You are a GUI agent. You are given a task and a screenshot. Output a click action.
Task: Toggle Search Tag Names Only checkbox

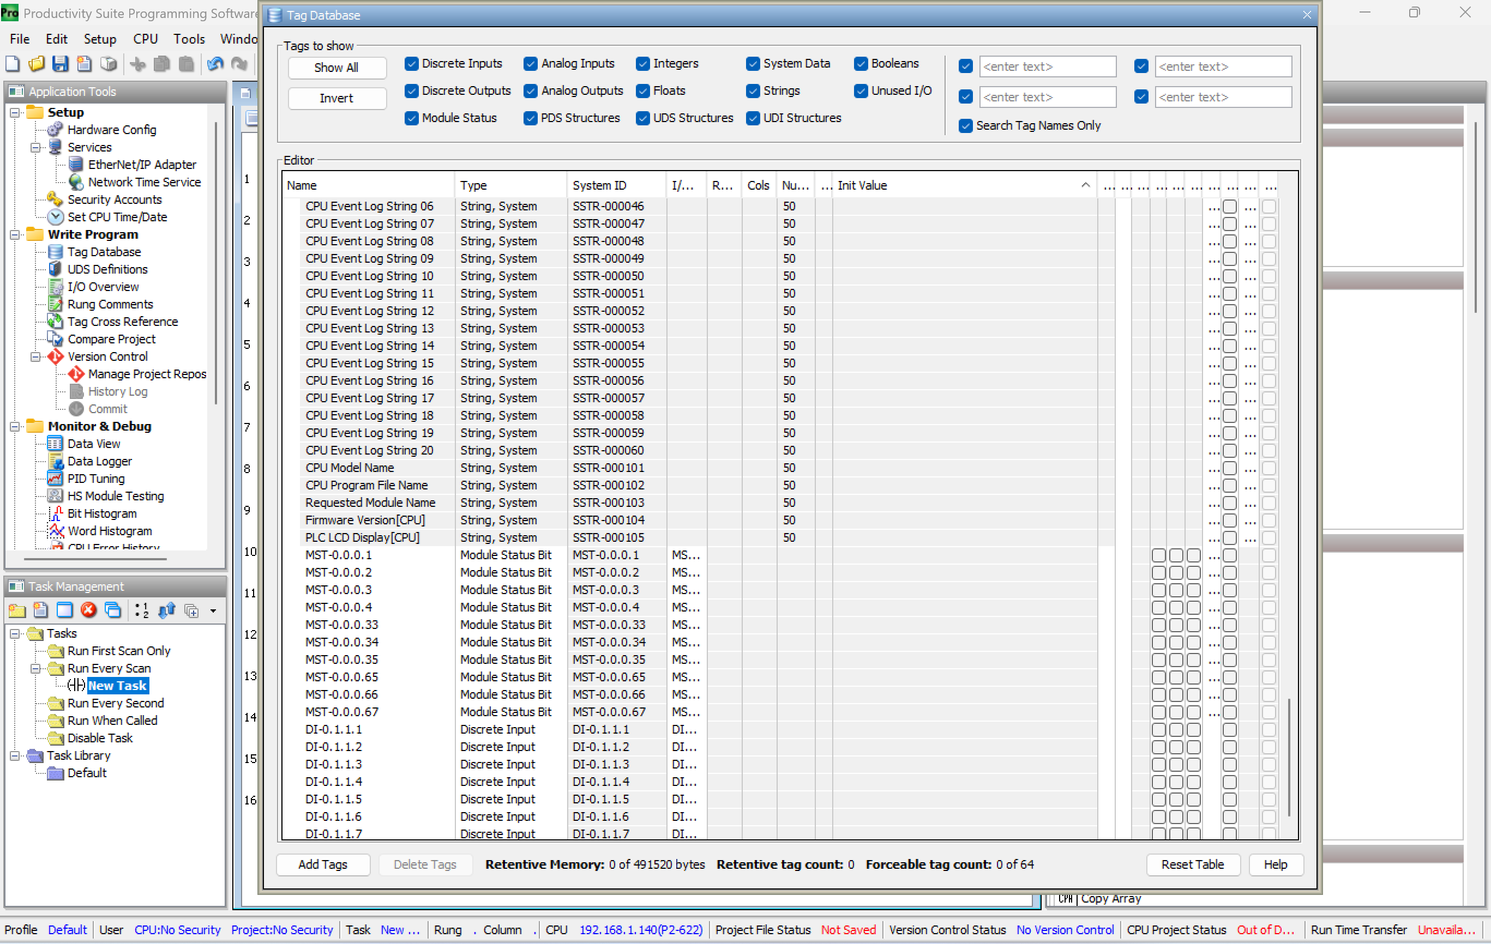coord(965,126)
